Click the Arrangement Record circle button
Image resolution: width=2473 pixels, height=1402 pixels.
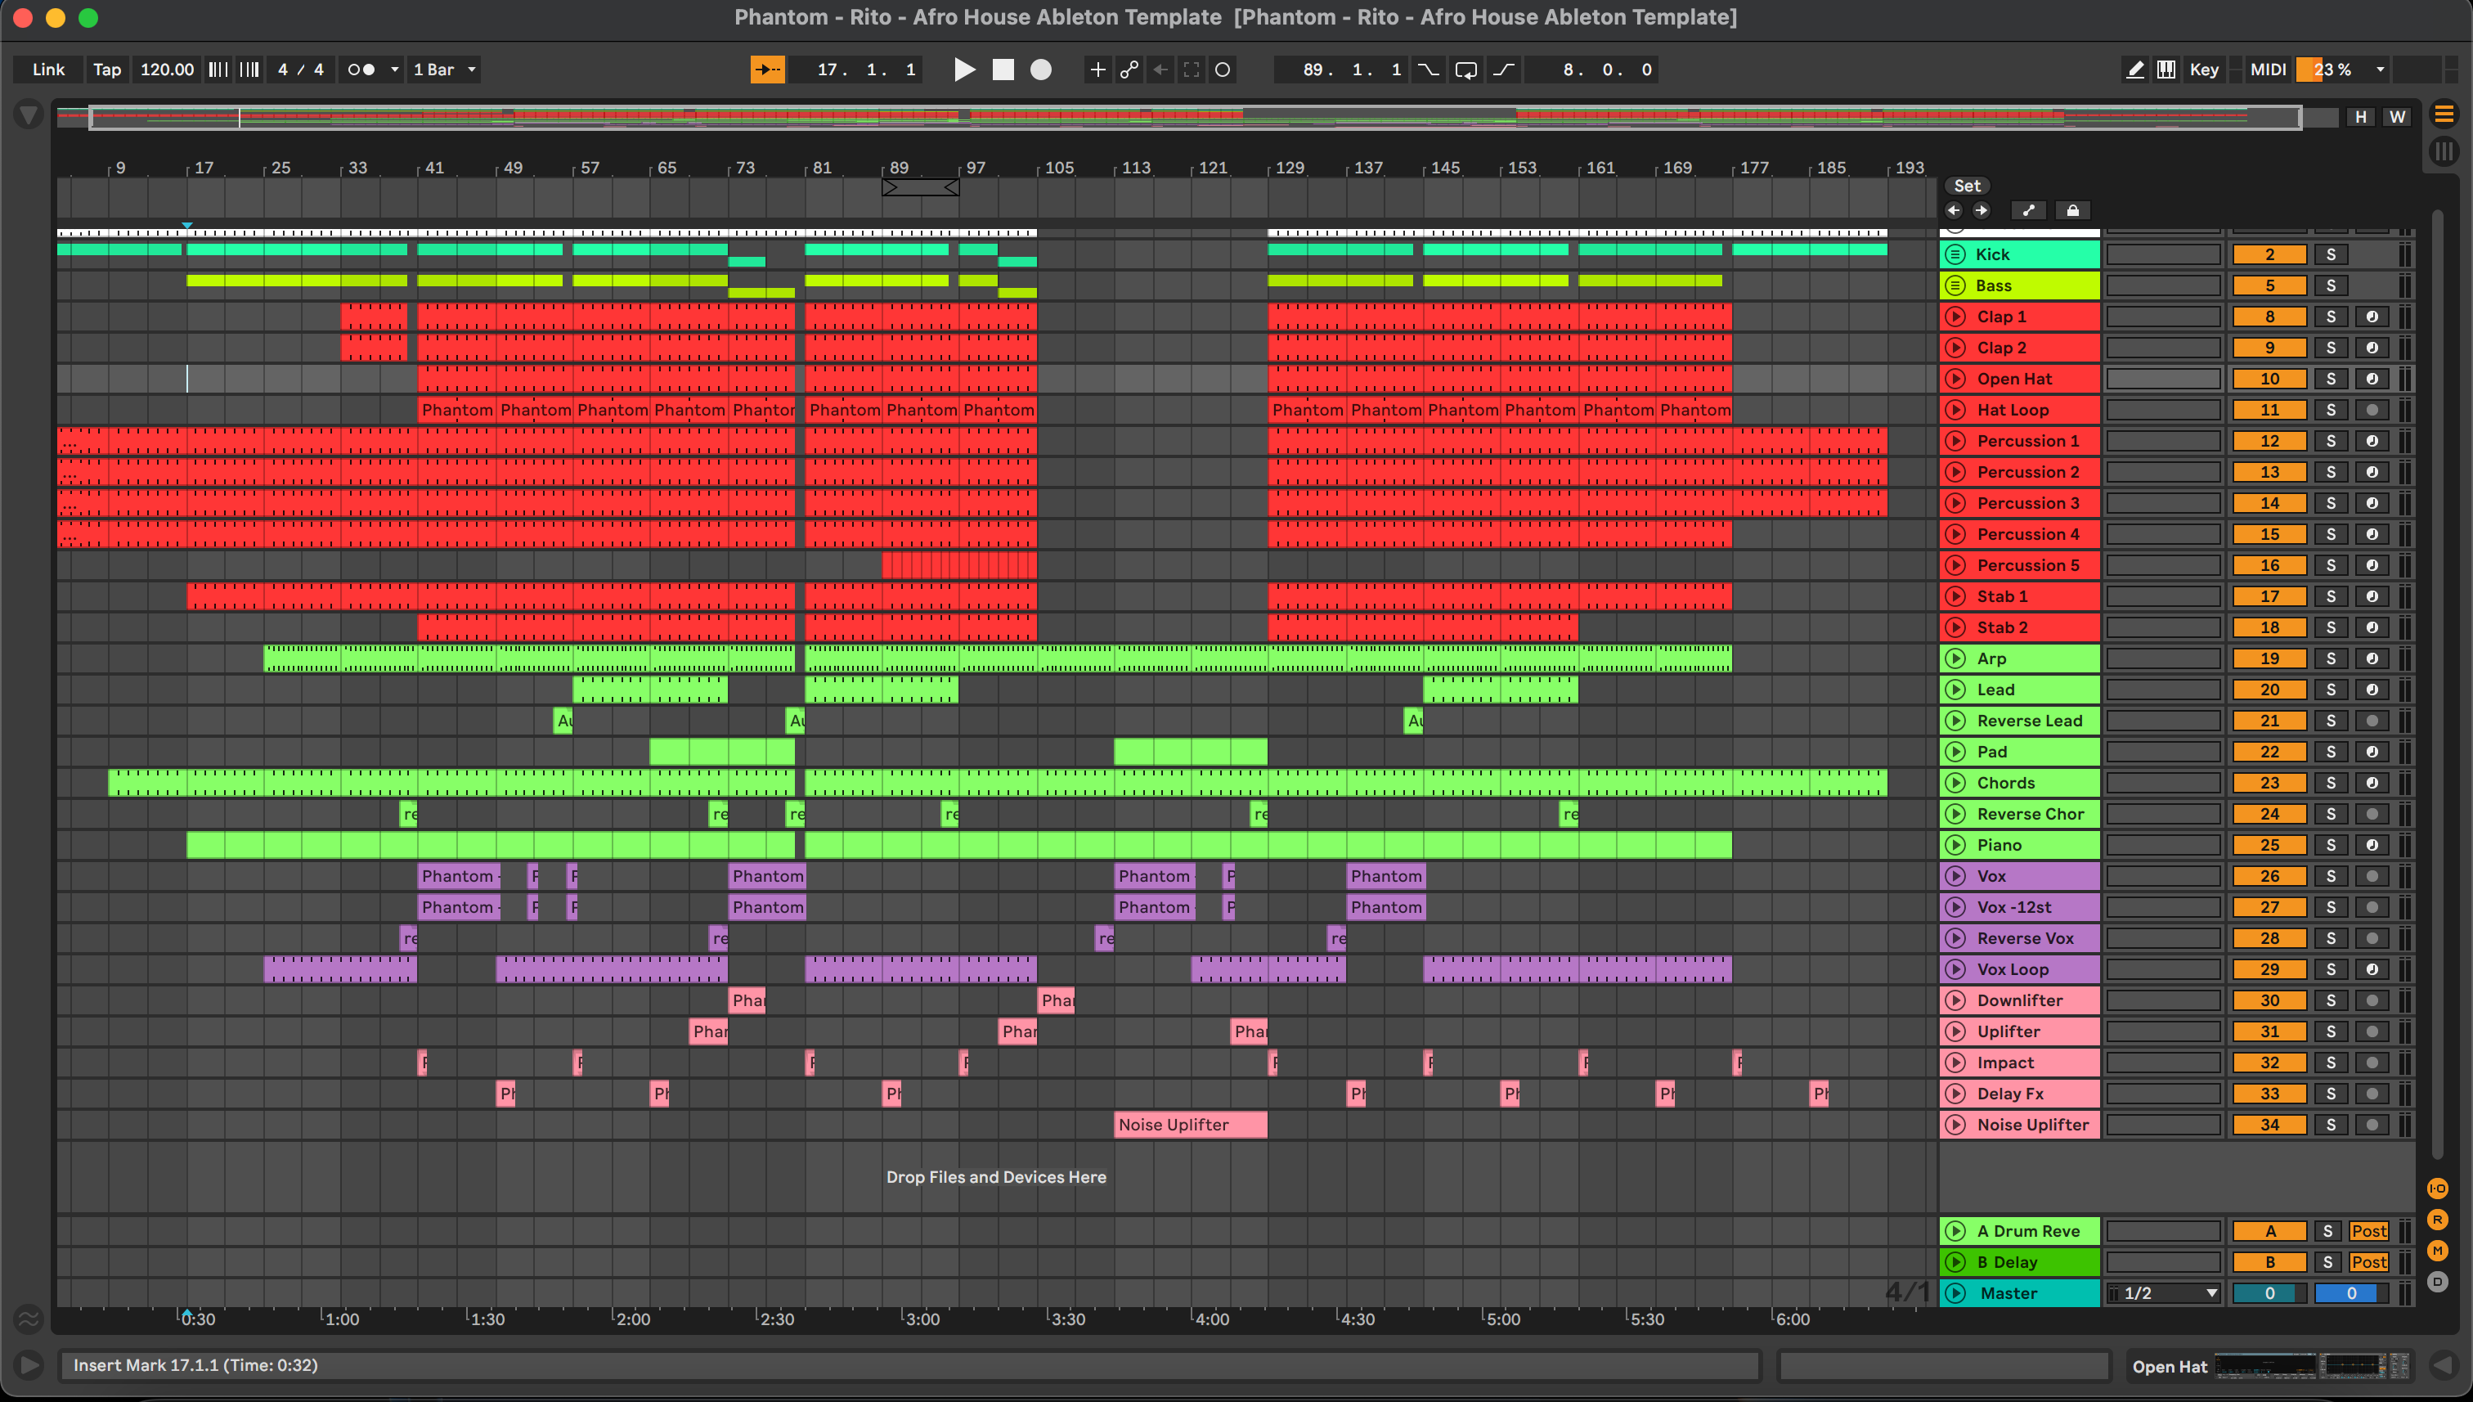pyautogui.click(x=1040, y=70)
